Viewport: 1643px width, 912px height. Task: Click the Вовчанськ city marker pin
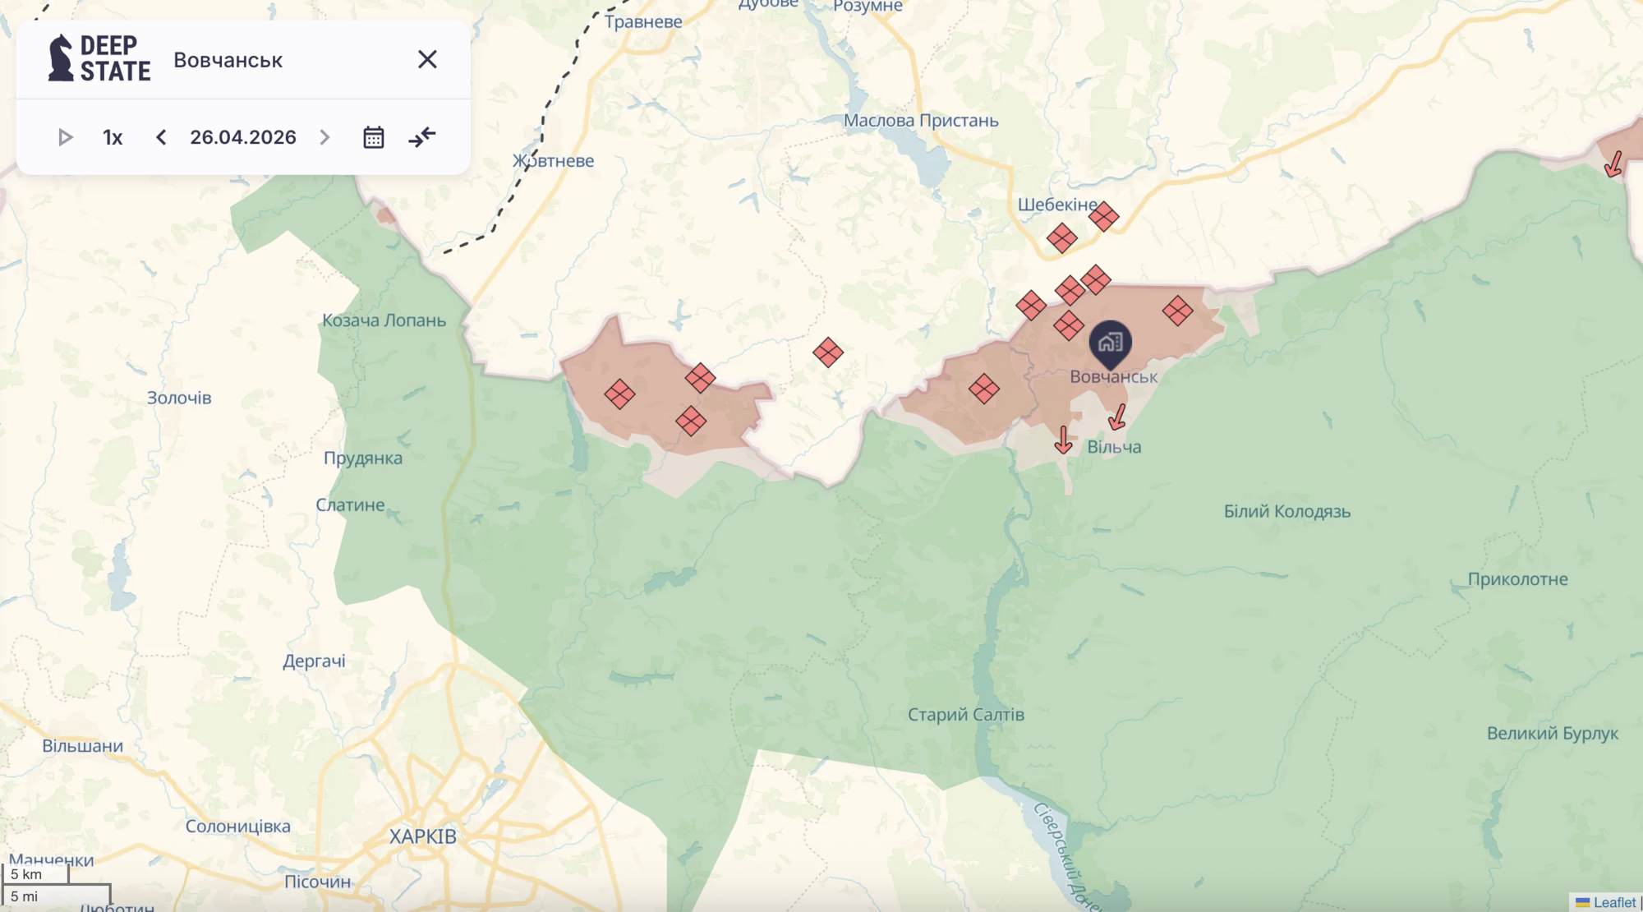[1111, 343]
